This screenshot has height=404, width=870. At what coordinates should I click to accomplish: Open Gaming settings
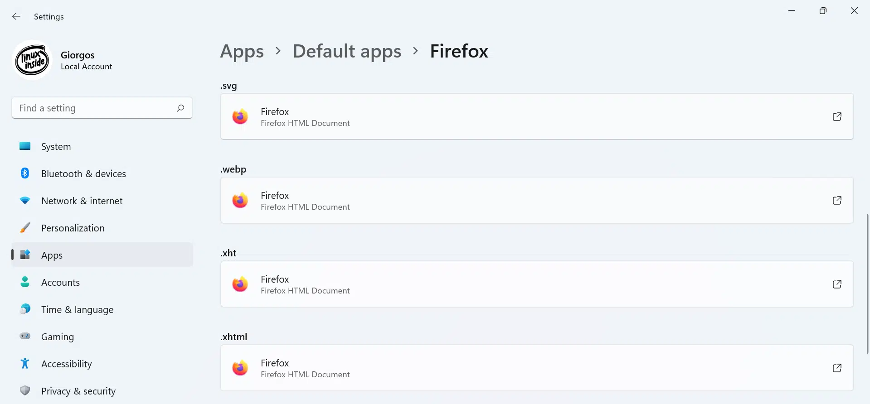(102, 337)
